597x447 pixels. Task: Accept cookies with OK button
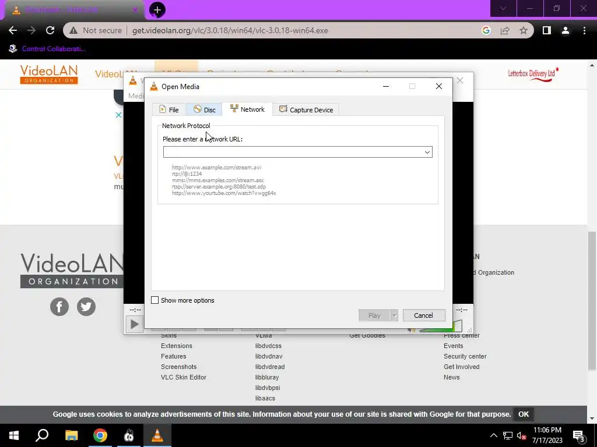click(524, 414)
